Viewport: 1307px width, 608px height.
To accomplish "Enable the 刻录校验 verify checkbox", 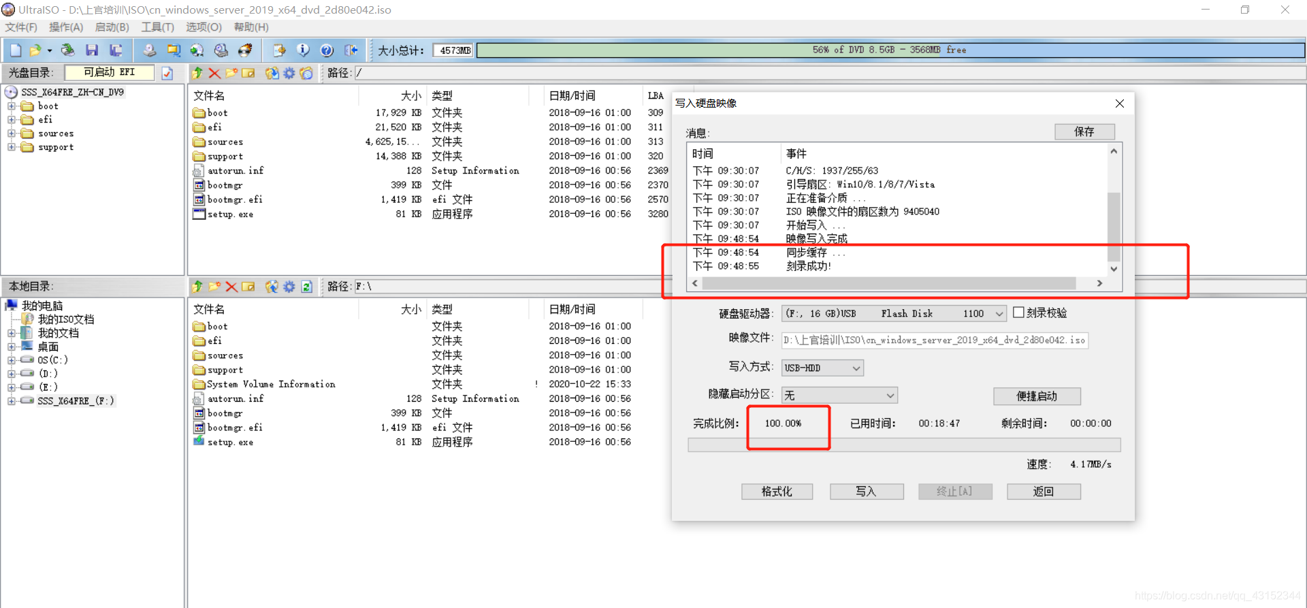I will point(1018,313).
